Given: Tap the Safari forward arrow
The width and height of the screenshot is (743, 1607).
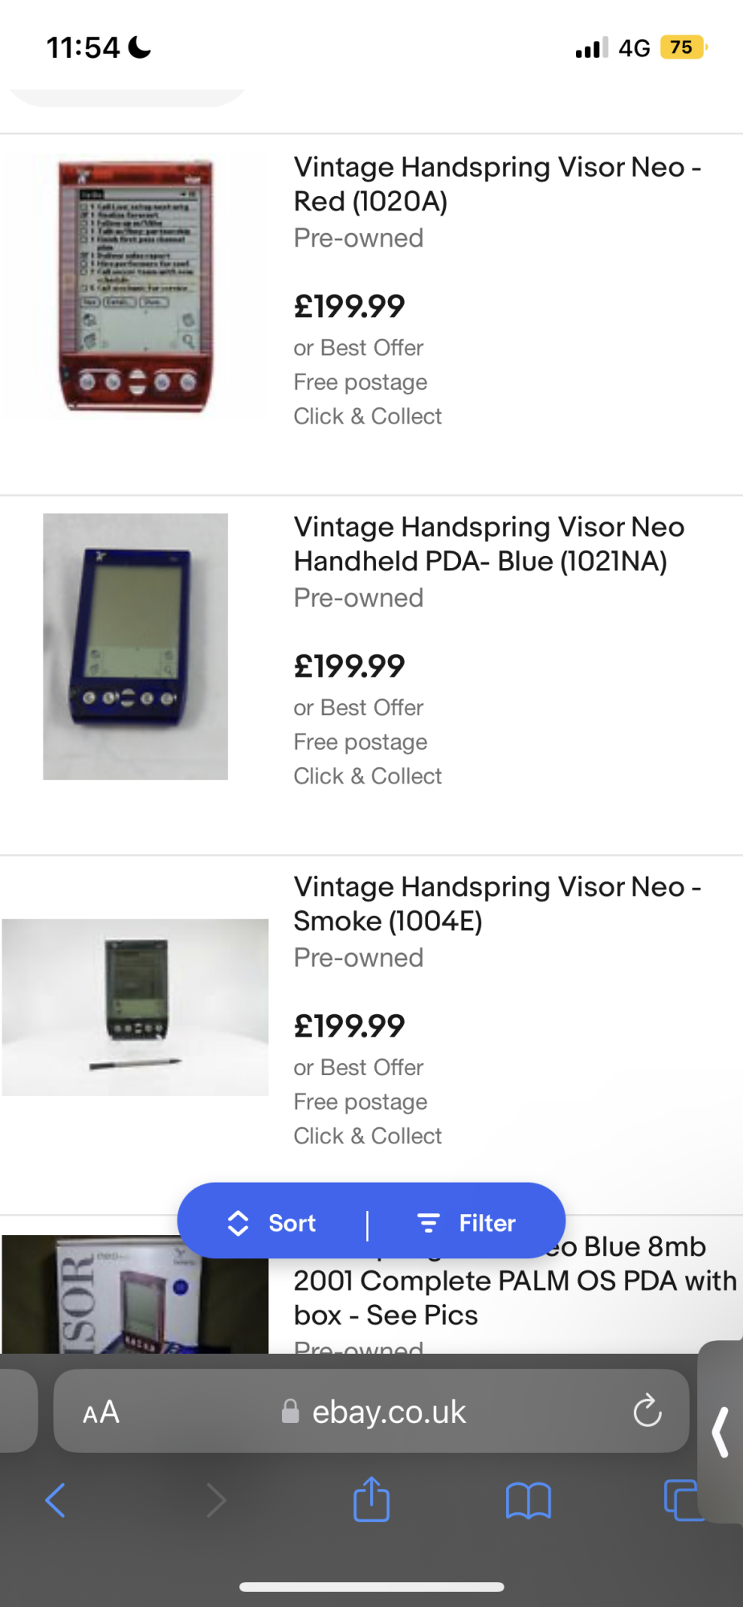Looking at the screenshot, I should (215, 1500).
